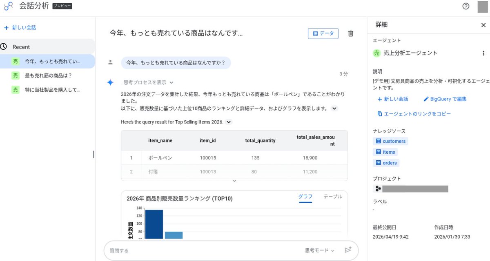Open the agent's three-dot options menu
Image resolution: width=490 pixels, height=261 pixels.
coord(483,53)
